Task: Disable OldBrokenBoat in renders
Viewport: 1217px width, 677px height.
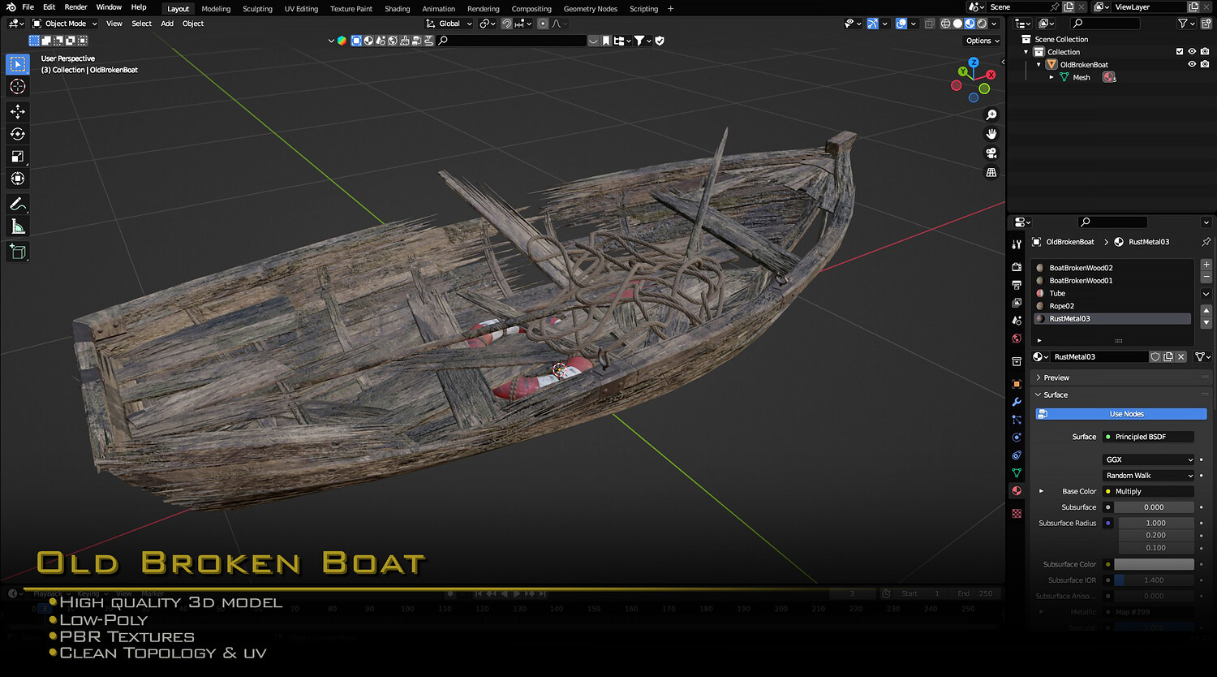Action: (x=1205, y=65)
